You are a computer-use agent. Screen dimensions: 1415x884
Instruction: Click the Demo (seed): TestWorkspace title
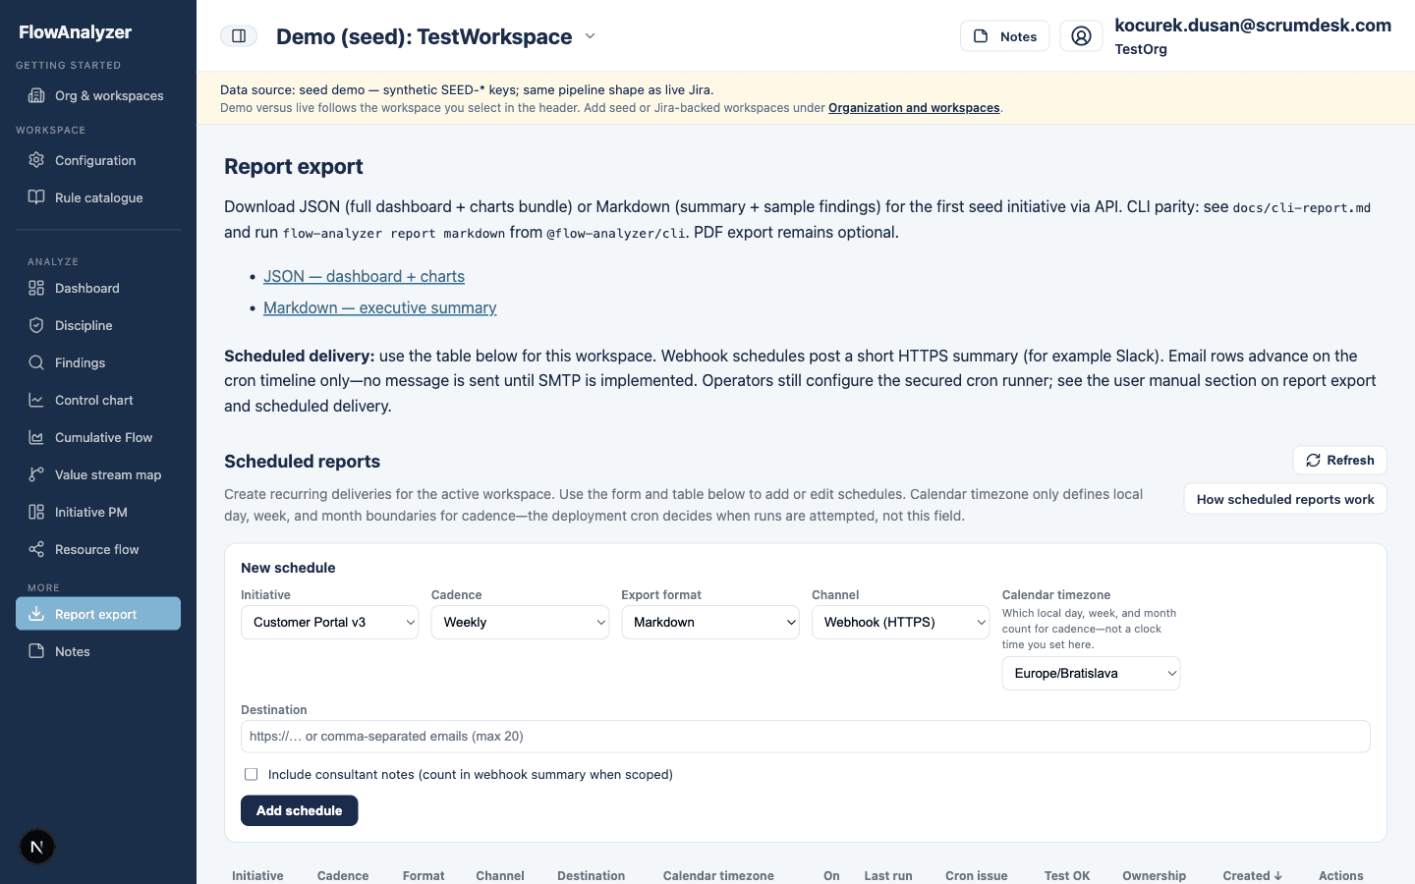(424, 36)
